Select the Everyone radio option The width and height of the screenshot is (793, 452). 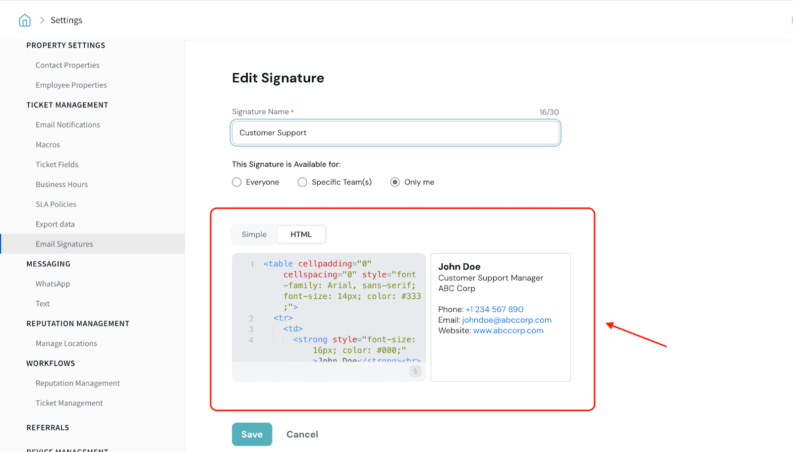[237, 182]
